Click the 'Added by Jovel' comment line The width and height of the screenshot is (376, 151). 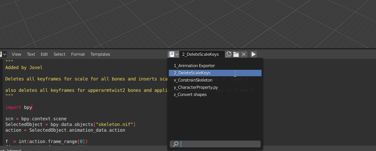click(24, 68)
